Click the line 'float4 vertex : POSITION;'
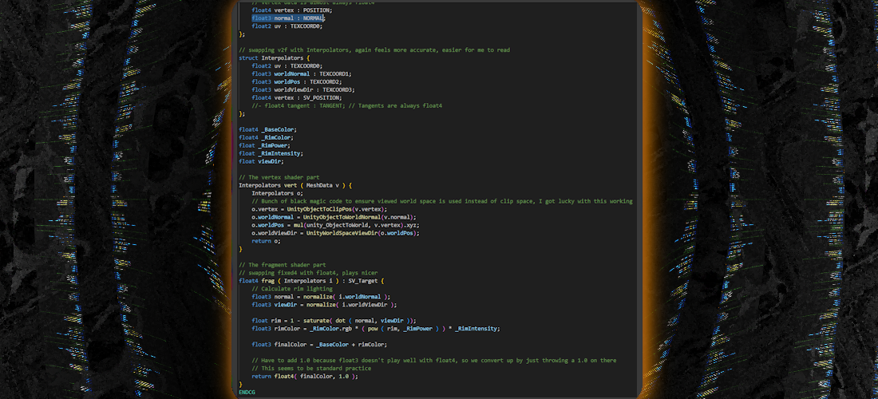 point(291,10)
